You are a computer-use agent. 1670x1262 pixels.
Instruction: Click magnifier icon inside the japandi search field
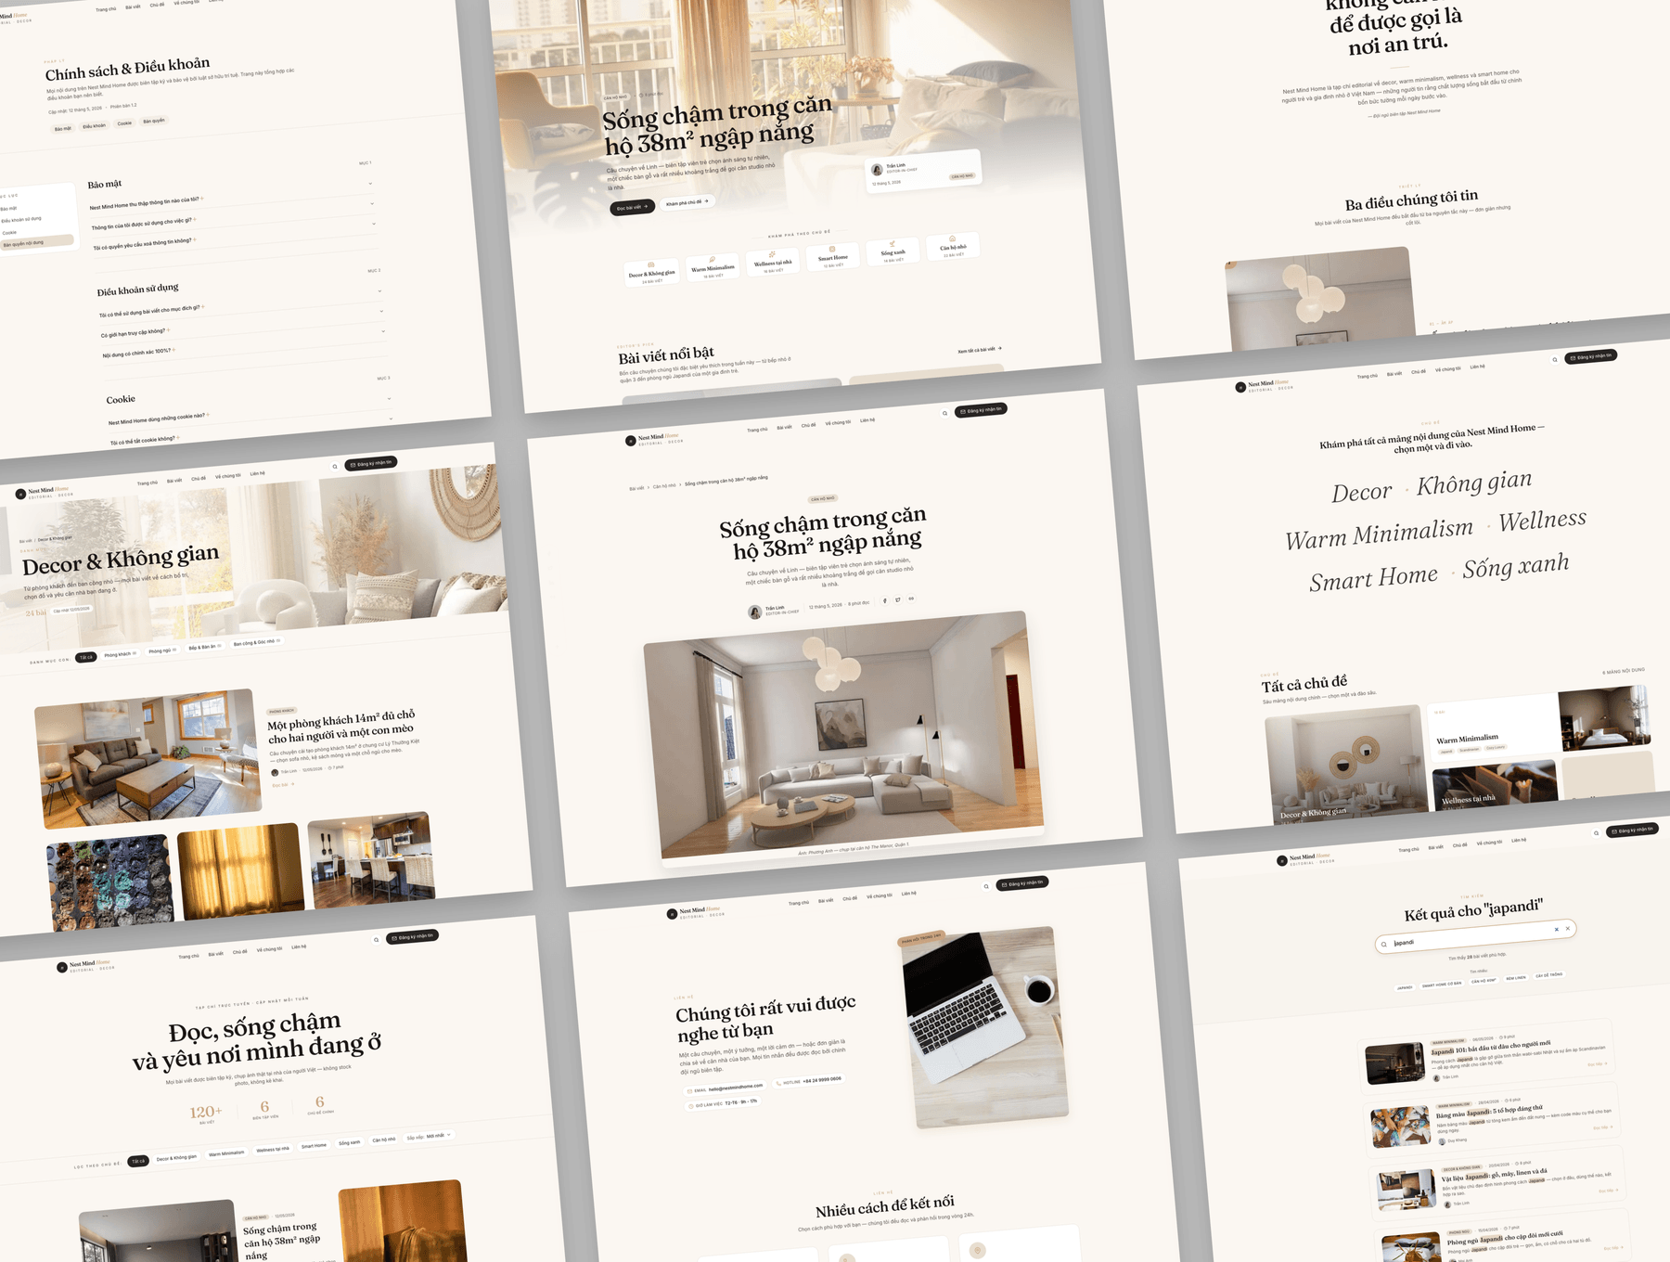coord(1384,945)
